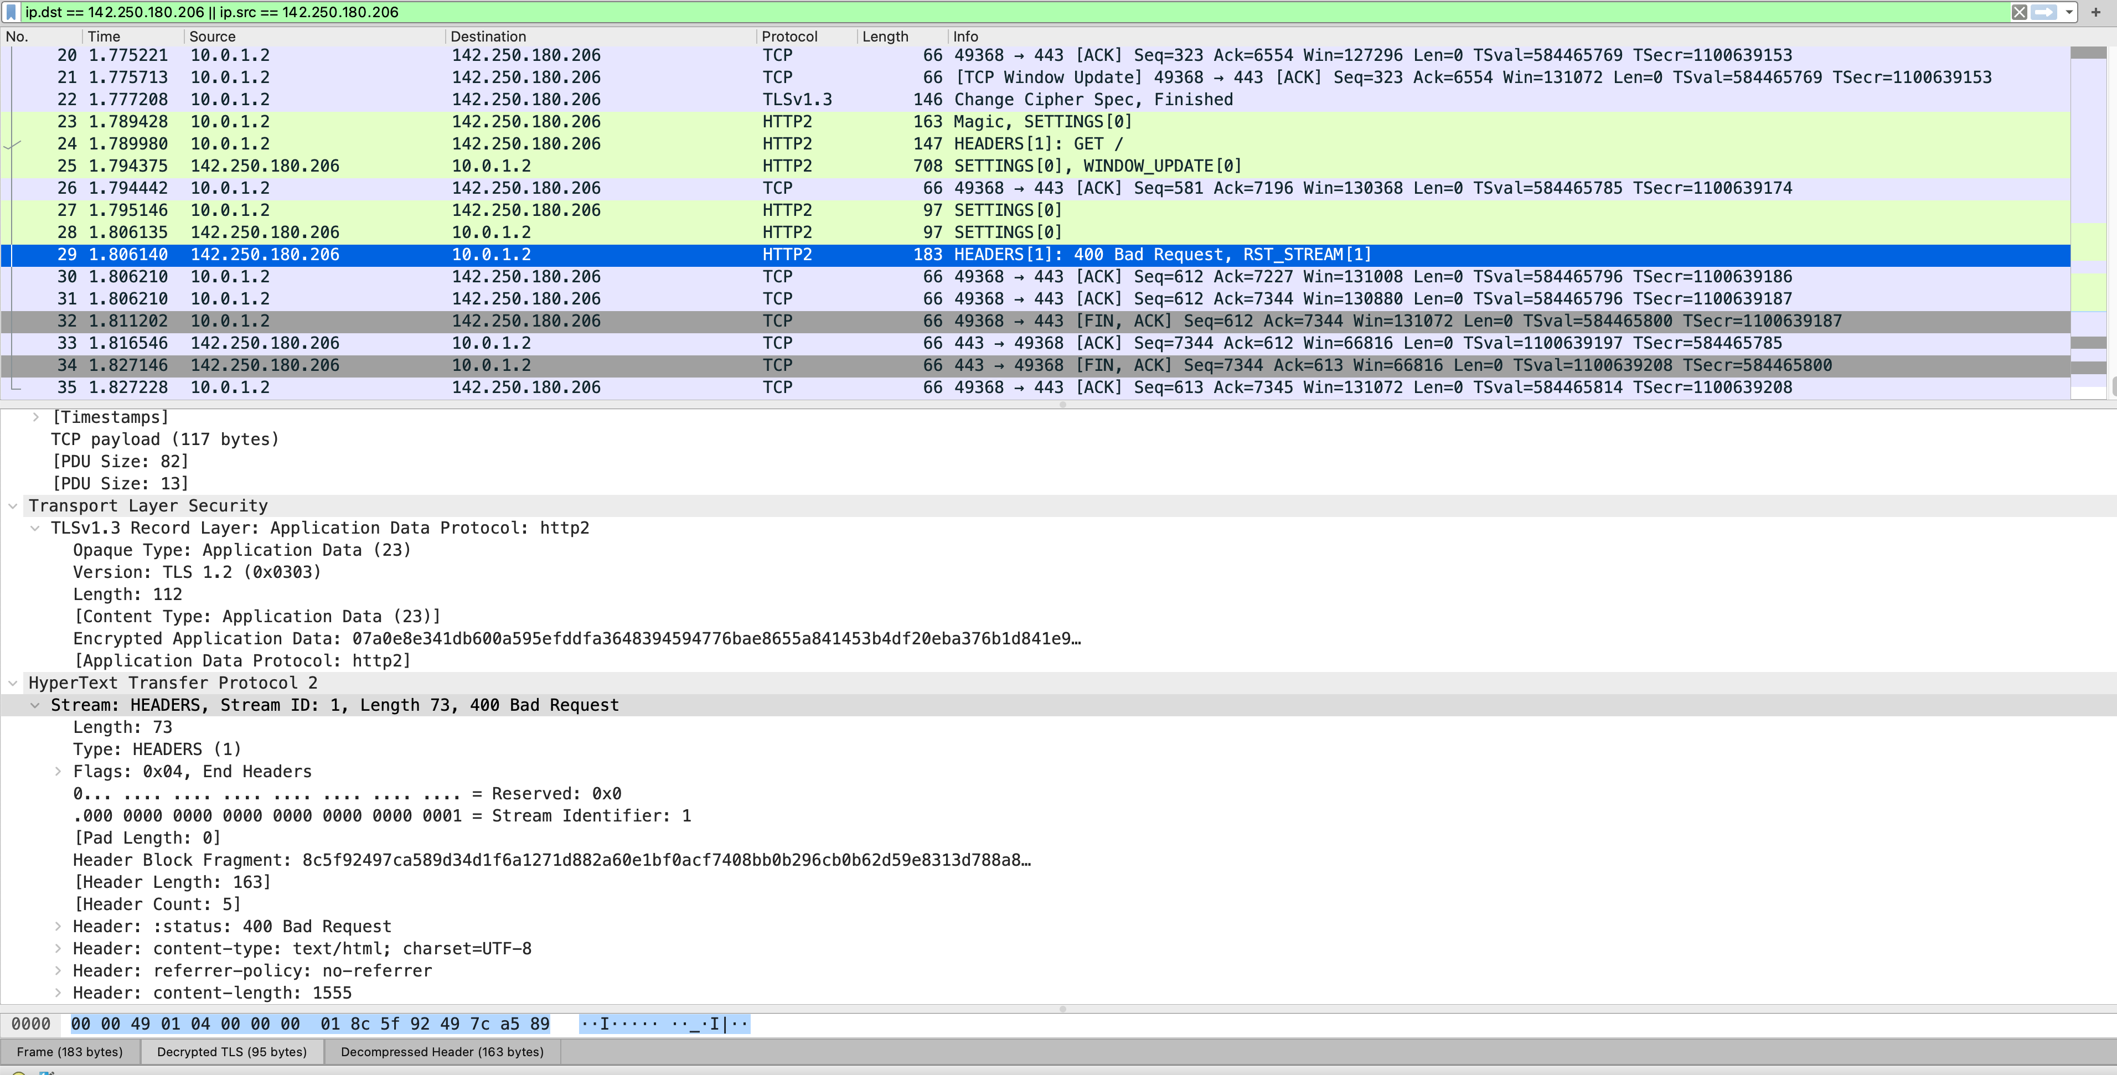Select the [Header Length: 163] field
Viewport: 2117px width, 1075px height.
(x=172, y=883)
